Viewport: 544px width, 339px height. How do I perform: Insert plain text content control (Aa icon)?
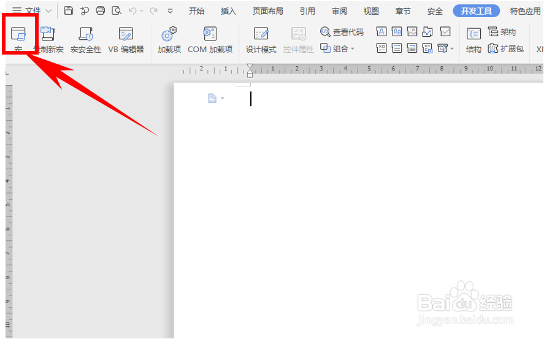click(x=397, y=32)
